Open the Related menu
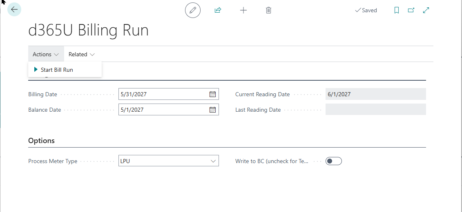462x212 pixels. [x=82, y=54]
